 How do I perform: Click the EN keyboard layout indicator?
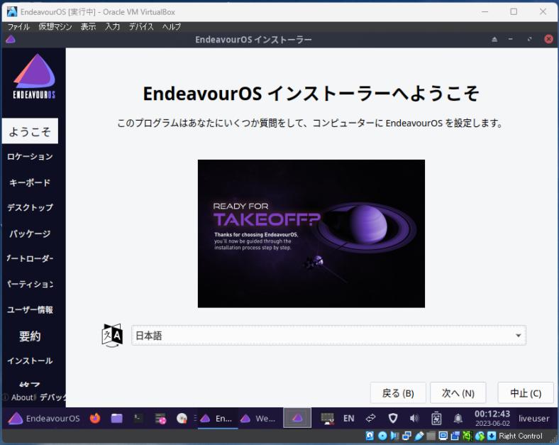[x=348, y=418]
